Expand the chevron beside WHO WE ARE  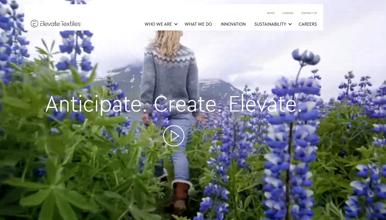click(x=176, y=24)
